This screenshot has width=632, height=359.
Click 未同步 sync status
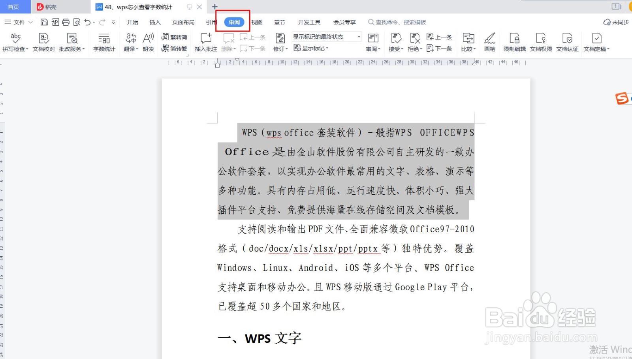tap(615, 22)
